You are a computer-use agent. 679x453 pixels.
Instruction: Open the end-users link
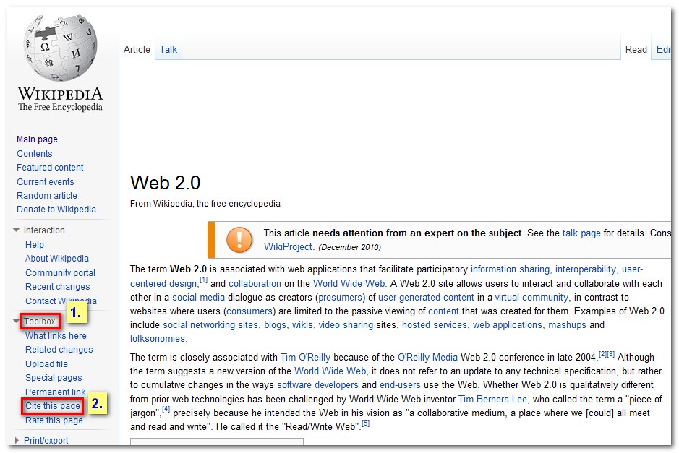(x=400, y=385)
